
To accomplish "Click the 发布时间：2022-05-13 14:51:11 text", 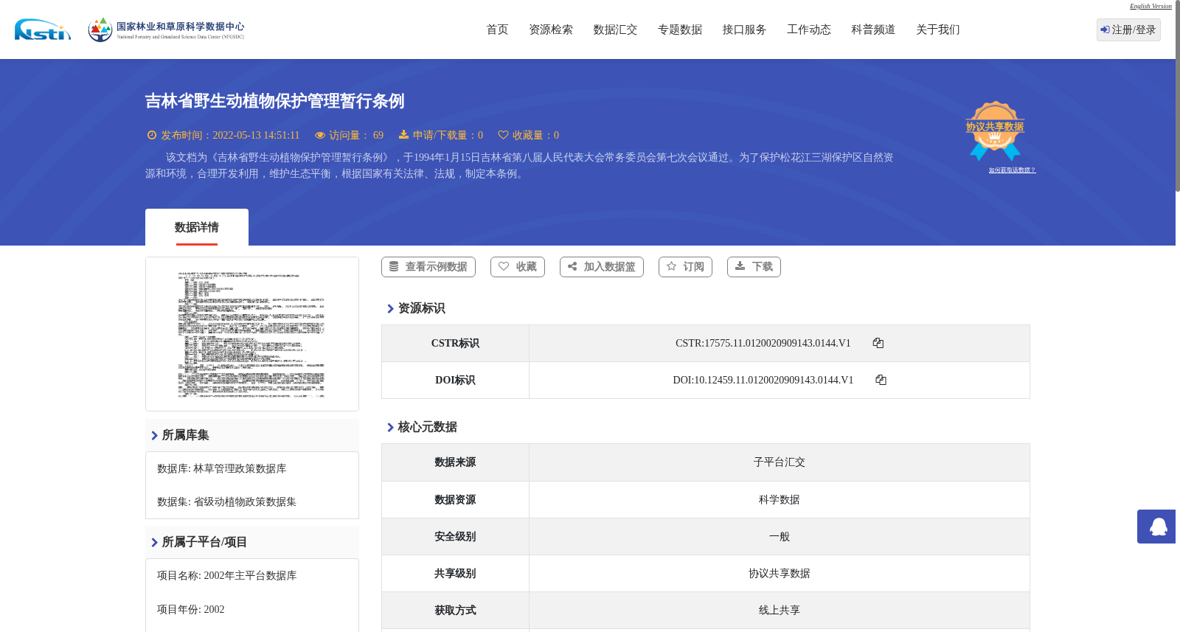I will coord(230,135).
